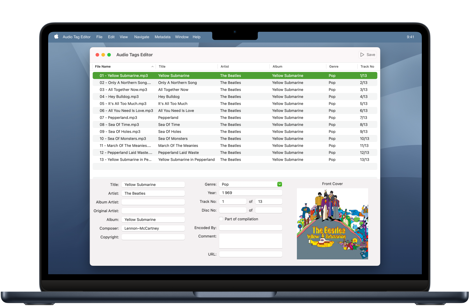This screenshot has height=306, width=470.
Task: Open the Genre dropdown
Action: [280, 184]
